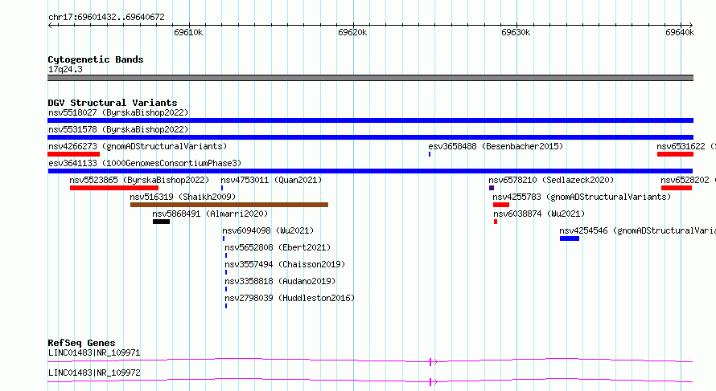
Task: Select red bar below nsv6531622
Action: pyautogui.click(x=675, y=154)
